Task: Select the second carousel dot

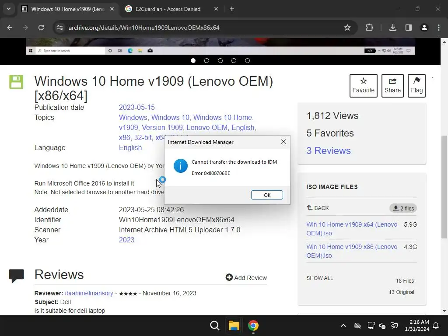Action: (x=206, y=60)
